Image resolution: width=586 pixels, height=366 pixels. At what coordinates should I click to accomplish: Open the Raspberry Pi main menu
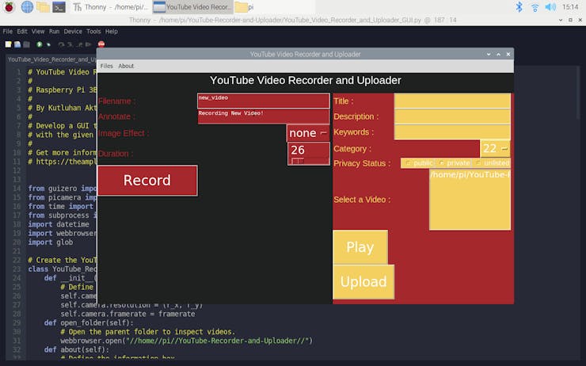click(9, 7)
